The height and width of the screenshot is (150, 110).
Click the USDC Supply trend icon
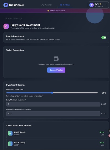pyautogui.click(x=10, y=133)
